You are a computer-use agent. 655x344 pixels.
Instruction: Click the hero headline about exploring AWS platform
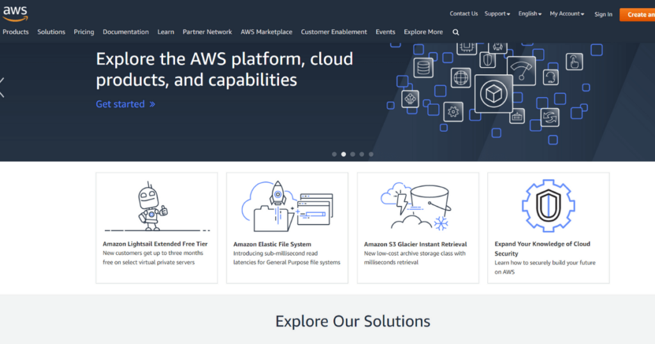225,69
